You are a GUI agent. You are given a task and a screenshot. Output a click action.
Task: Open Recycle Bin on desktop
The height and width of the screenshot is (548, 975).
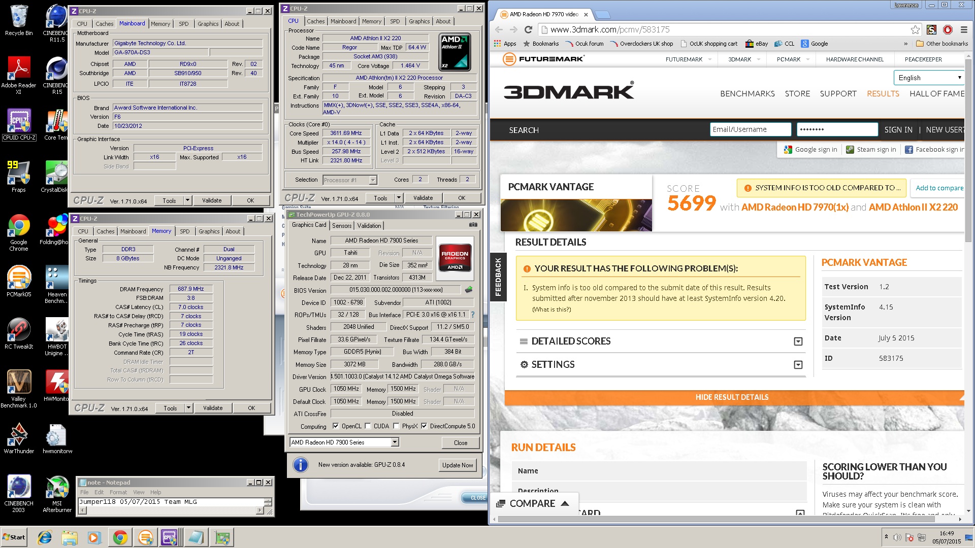[x=19, y=20]
